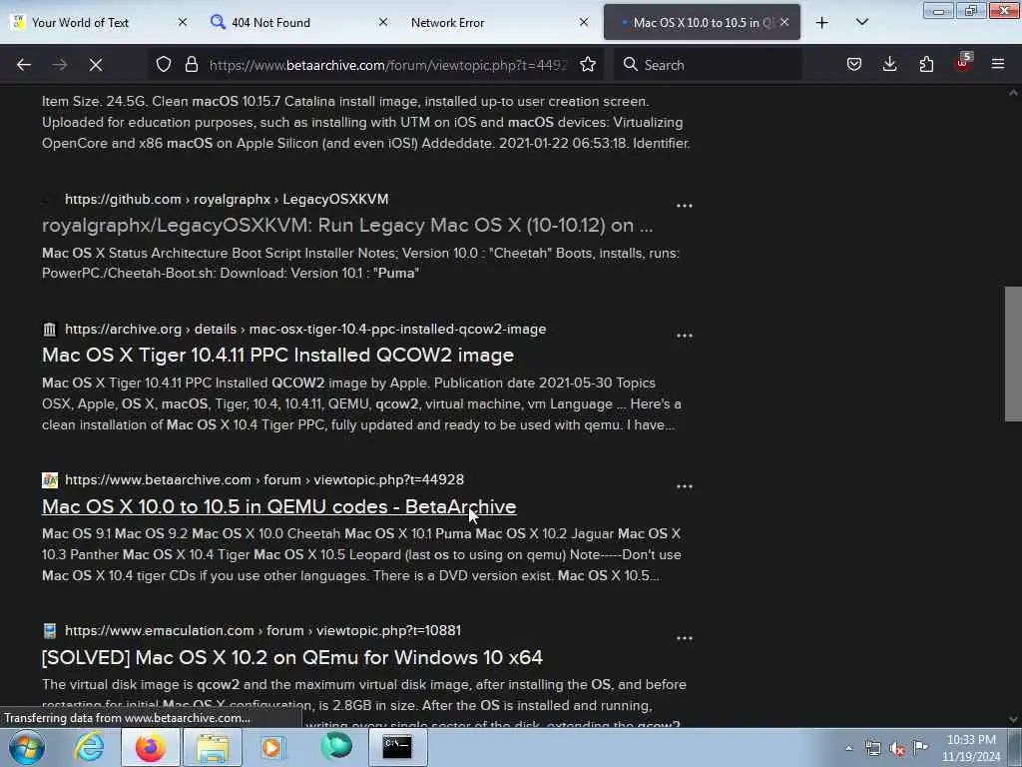The width and height of the screenshot is (1022, 767).
Task: Open Action Center flag icon
Action: coord(921,747)
